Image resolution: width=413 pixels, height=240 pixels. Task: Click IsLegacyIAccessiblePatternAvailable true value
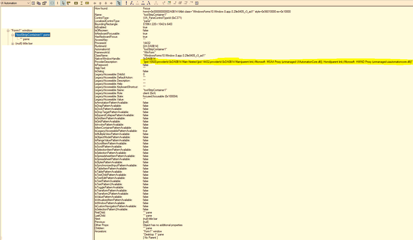coord(145,131)
